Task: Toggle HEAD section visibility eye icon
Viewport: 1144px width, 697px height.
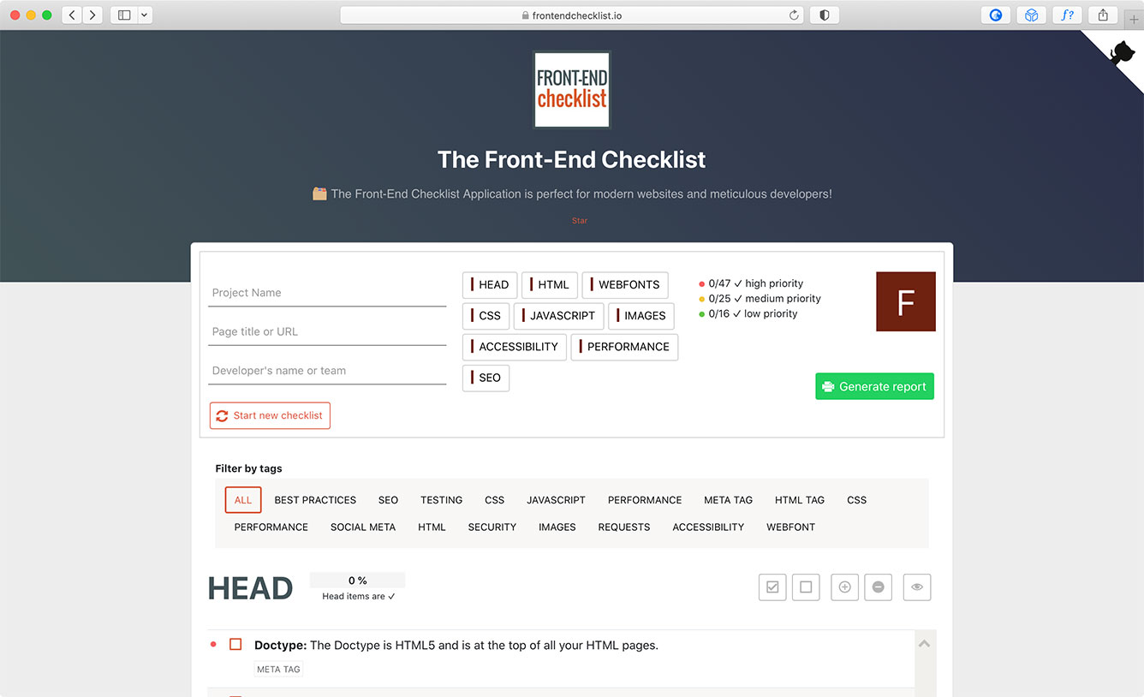Action: [917, 587]
